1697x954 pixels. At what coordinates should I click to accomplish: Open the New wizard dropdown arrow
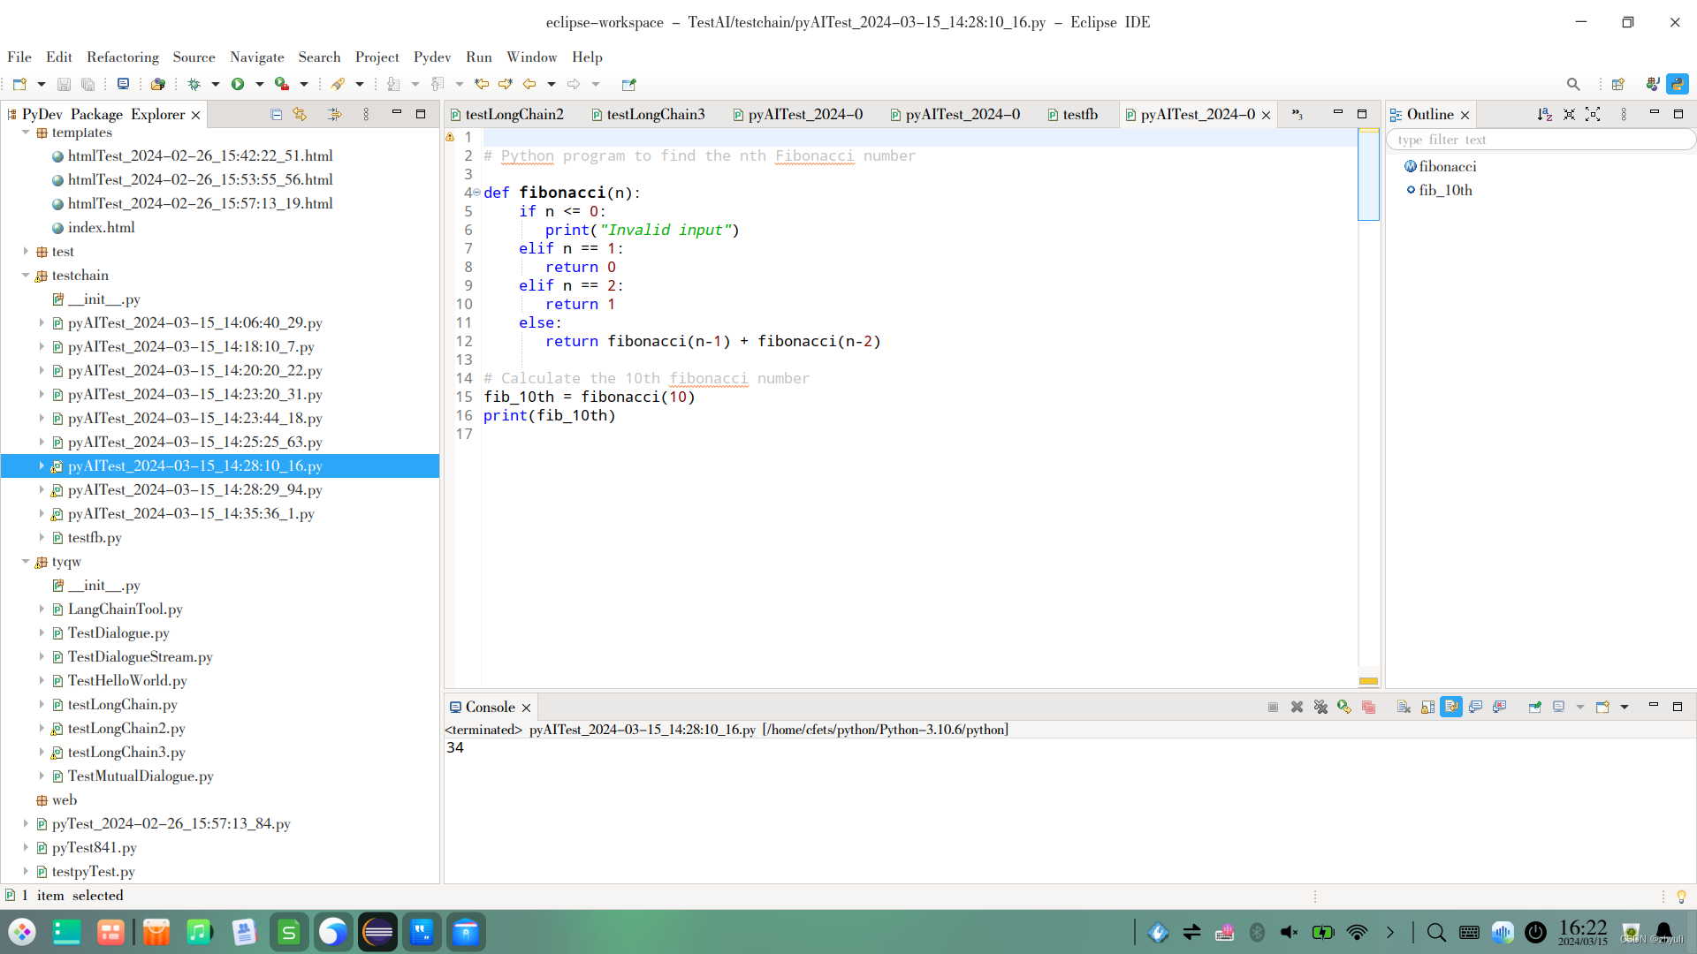(41, 84)
